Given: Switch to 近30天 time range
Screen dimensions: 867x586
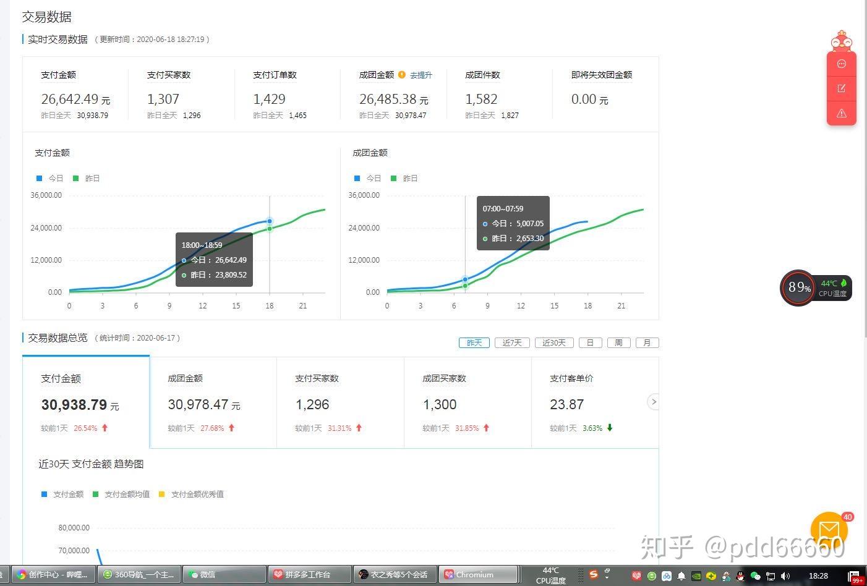Looking at the screenshot, I should [x=554, y=342].
